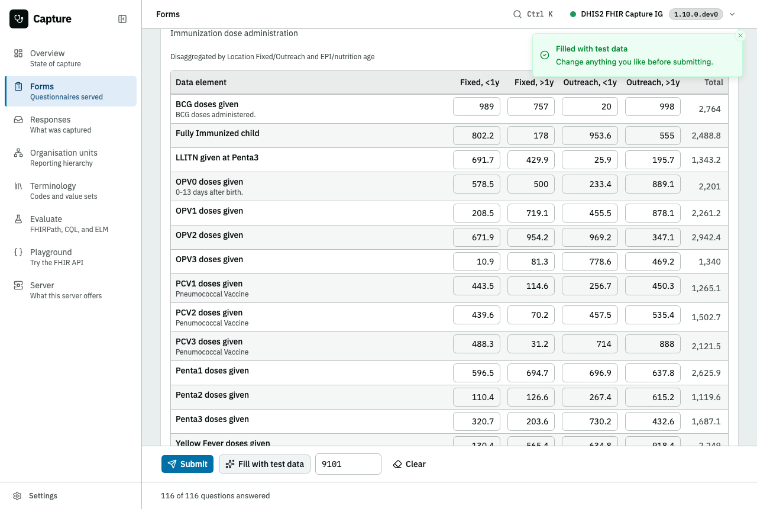Click BCG doses Outreach >1y field (998)

tap(652, 107)
